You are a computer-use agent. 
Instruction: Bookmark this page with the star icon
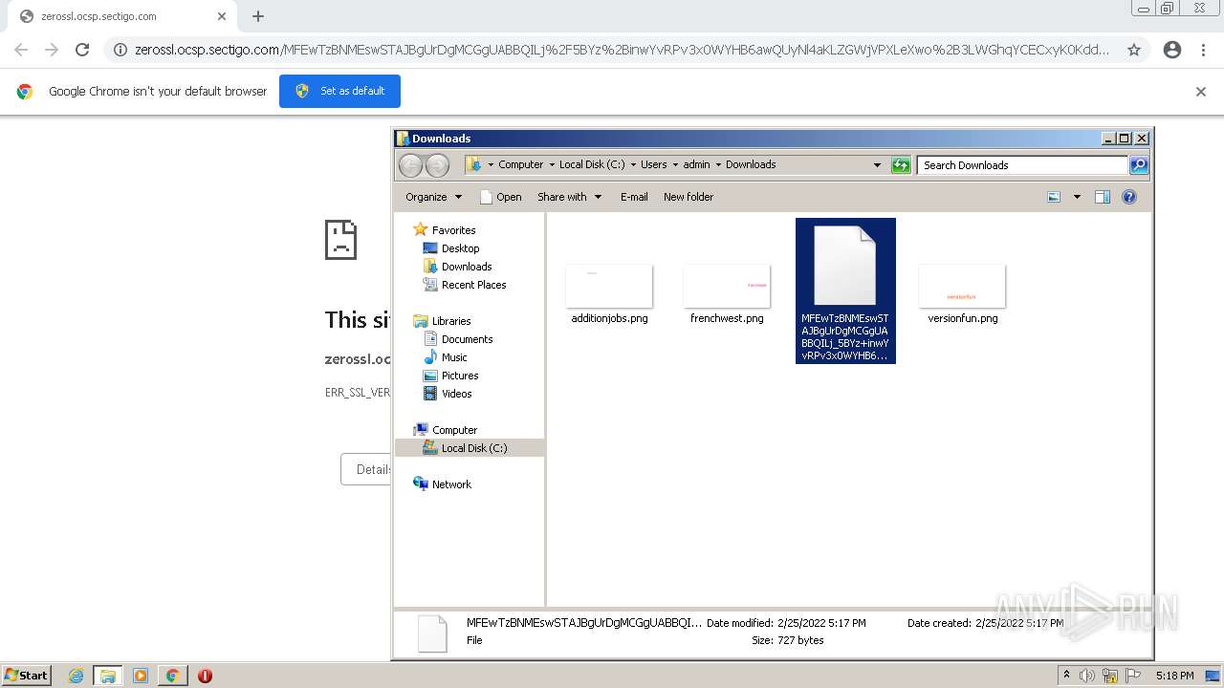(1134, 50)
